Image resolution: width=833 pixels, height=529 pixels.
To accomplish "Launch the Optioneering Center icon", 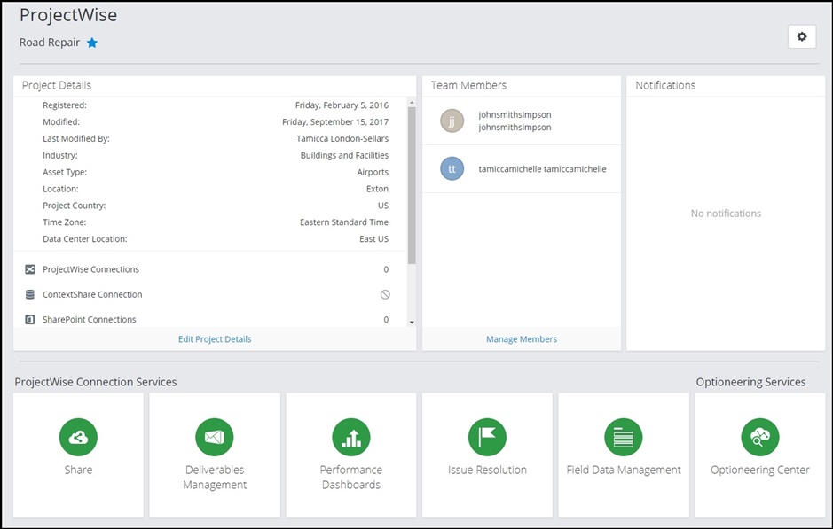I will 759,437.
